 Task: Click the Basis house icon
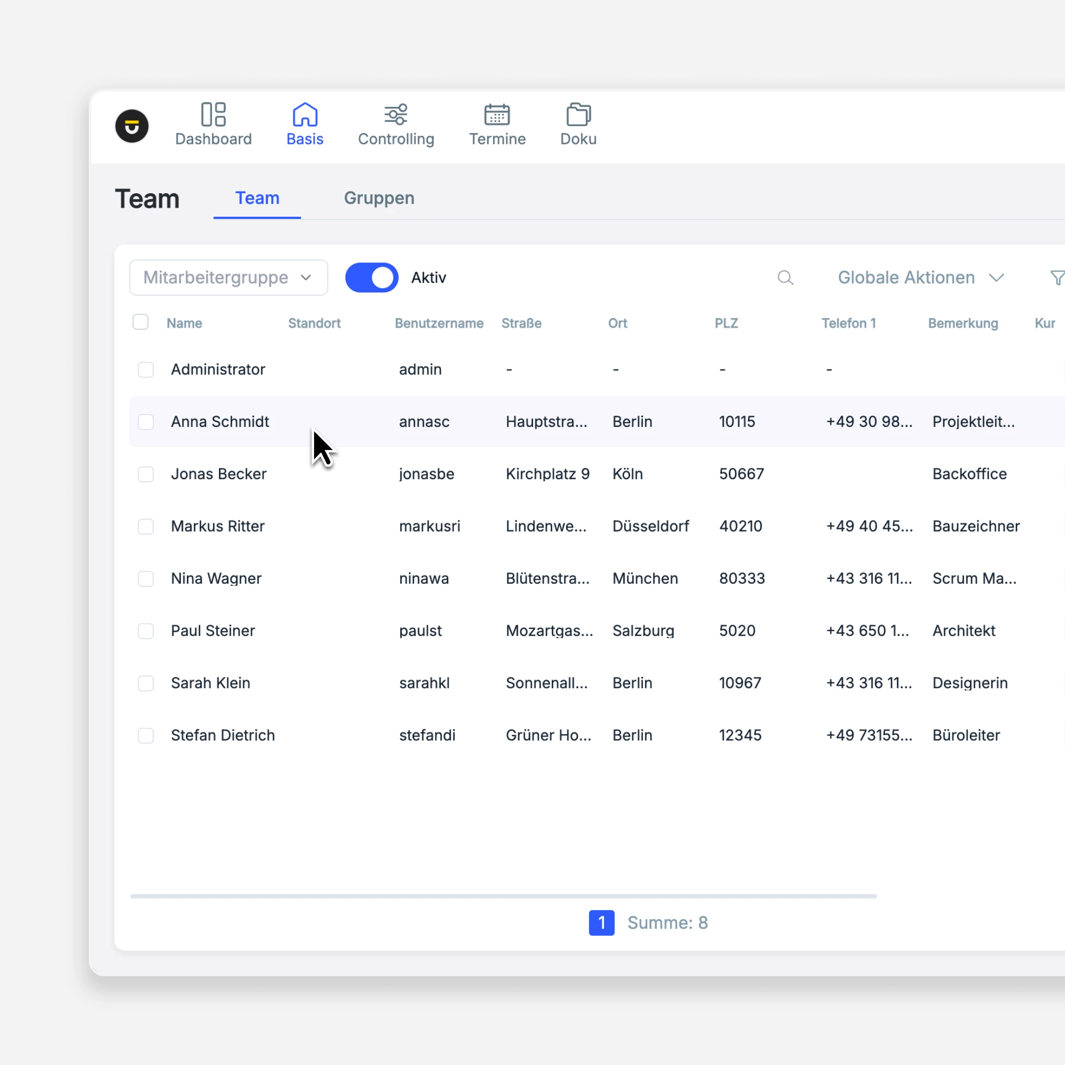pos(305,115)
